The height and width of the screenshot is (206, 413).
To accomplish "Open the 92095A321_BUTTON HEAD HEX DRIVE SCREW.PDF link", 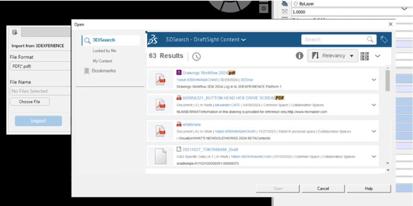I will point(233,98).
